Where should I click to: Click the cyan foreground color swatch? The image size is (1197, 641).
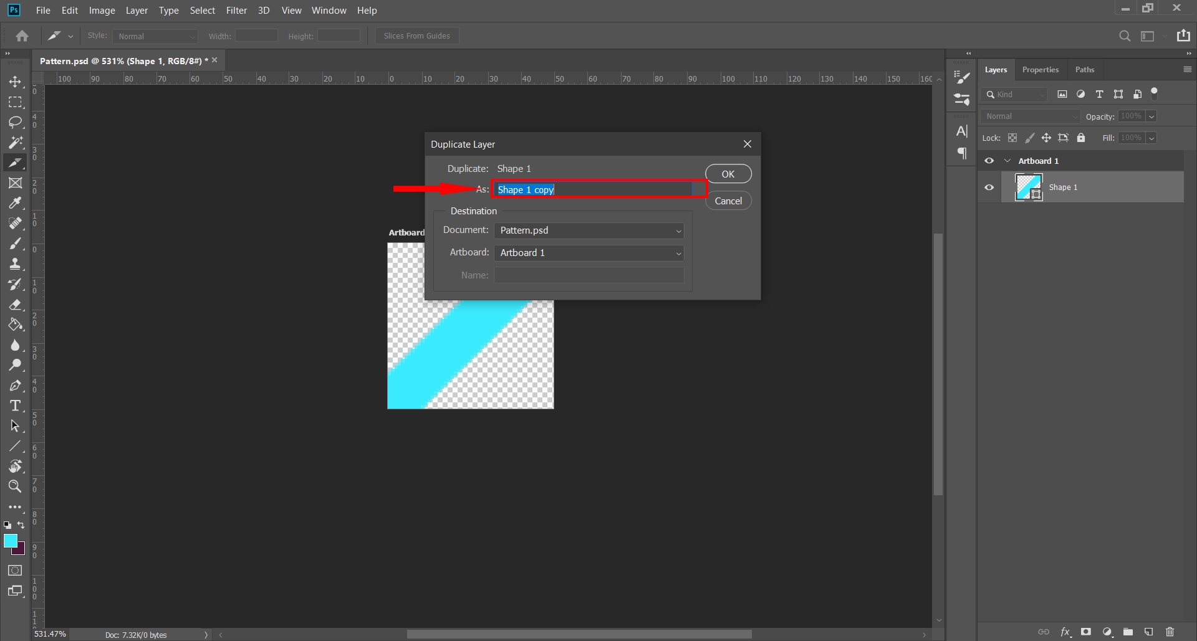10,541
